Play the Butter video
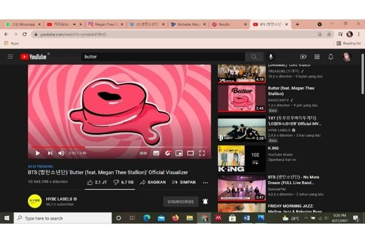Screen dimensions: 365x243 pos(38,153)
